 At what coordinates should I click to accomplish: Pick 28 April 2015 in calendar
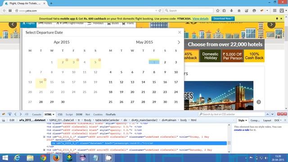click(x=41, y=102)
